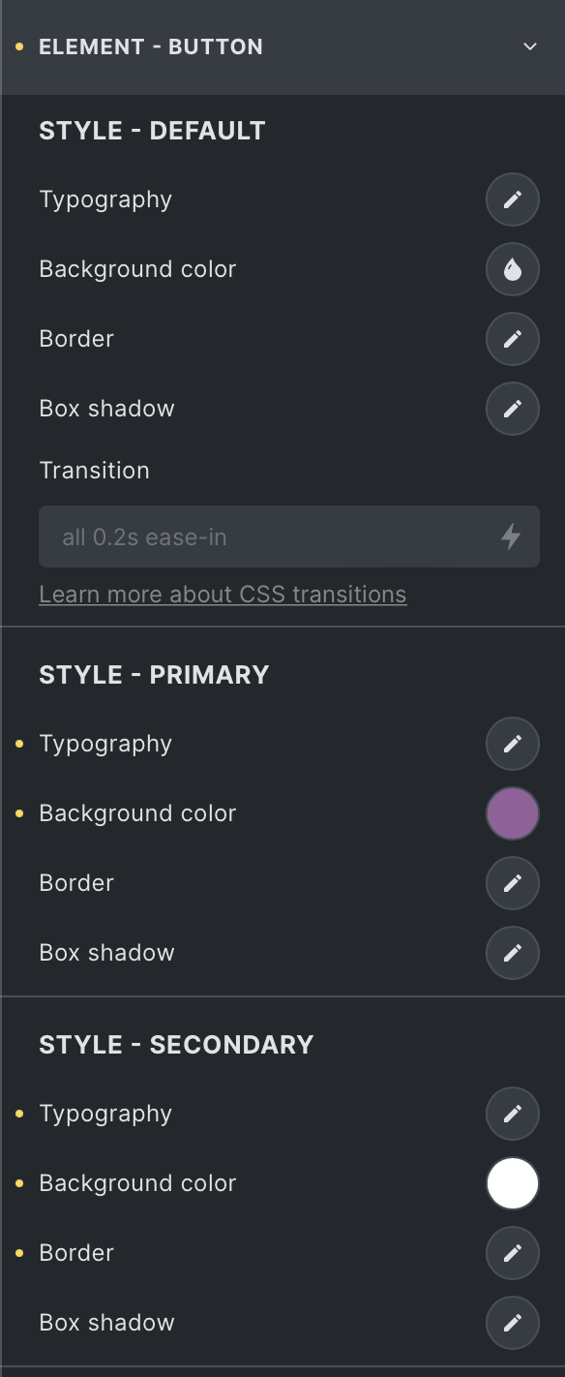Image resolution: width=565 pixels, height=1377 pixels.
Task: Click the Style - Secondary heading
Action: [176, 1044]
